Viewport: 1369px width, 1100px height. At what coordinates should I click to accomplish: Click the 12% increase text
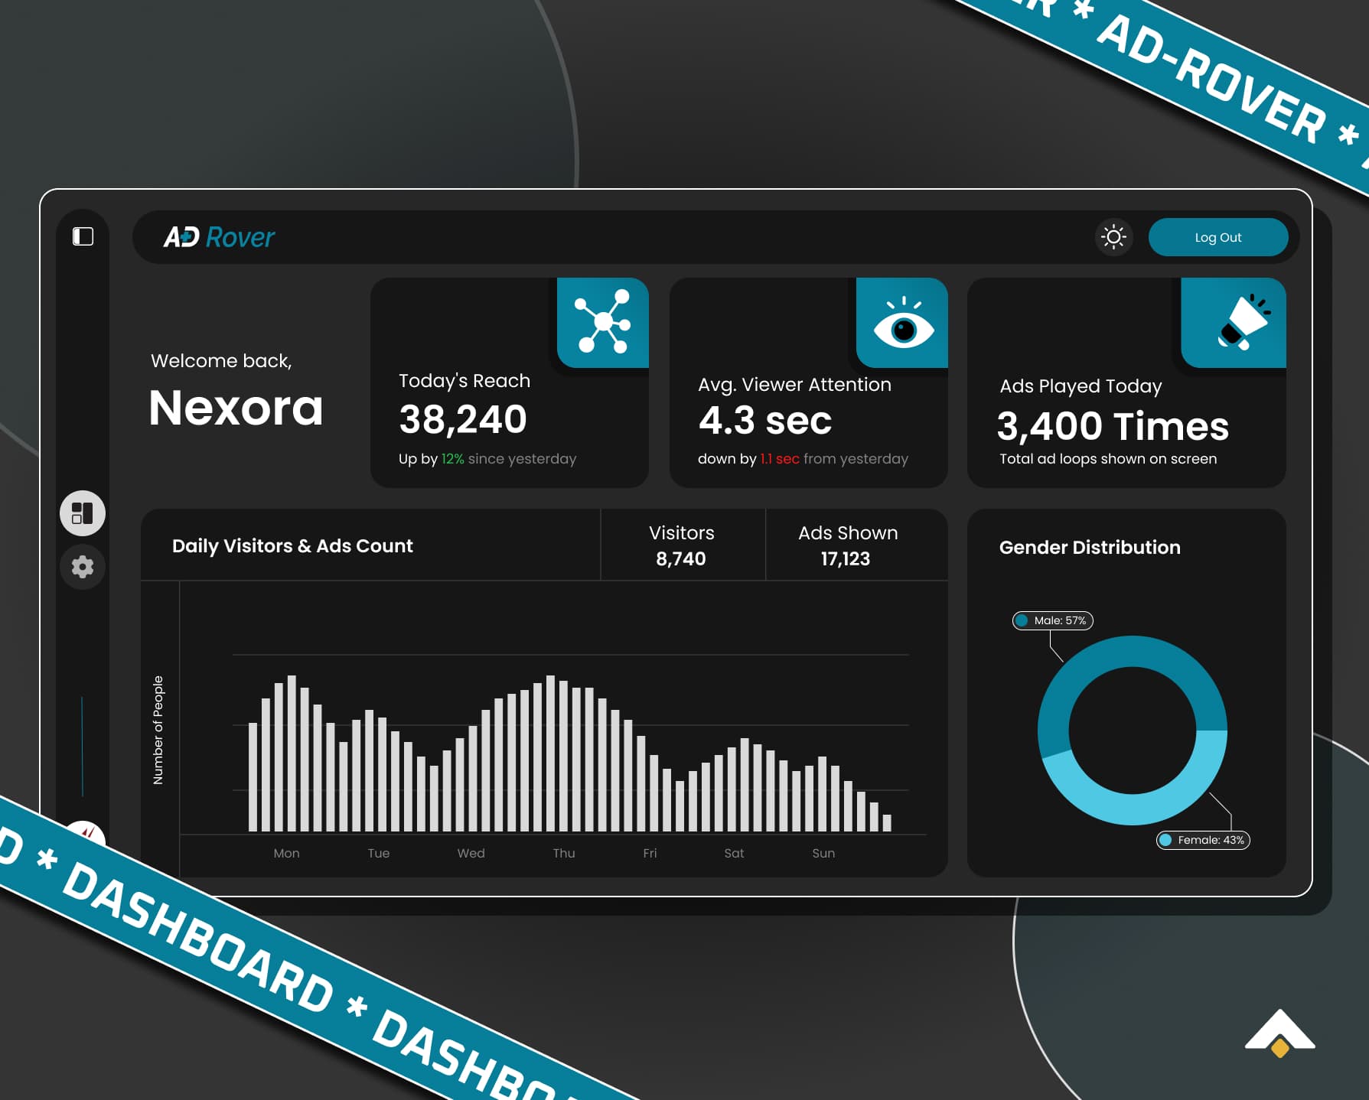click(x=452, y=459)
